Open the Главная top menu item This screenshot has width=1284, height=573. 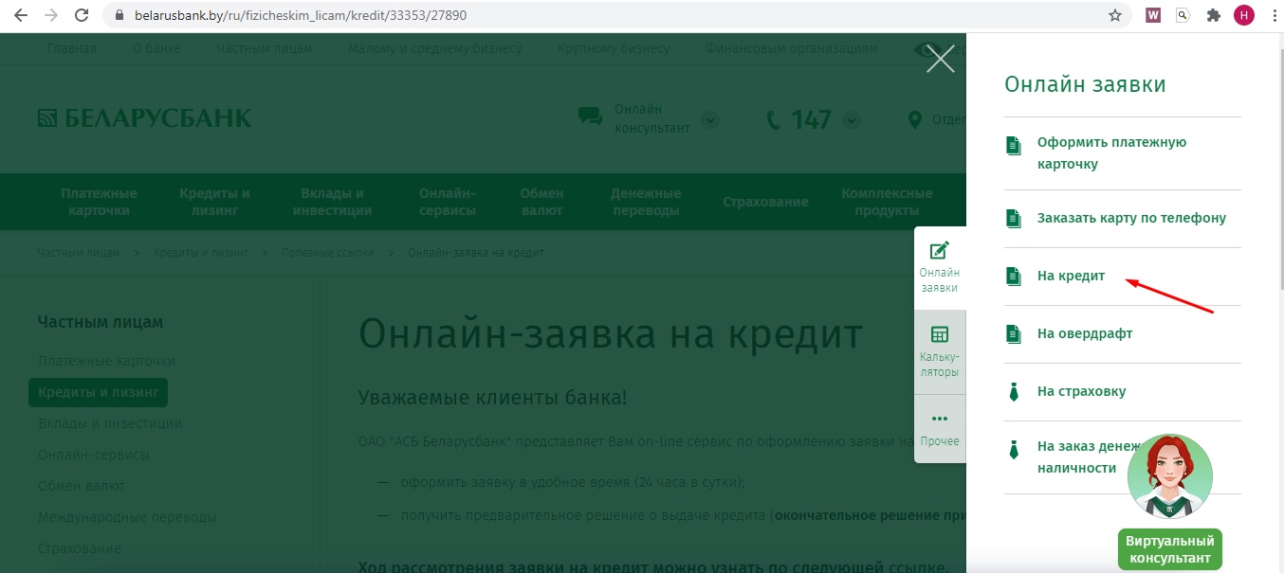[72, 48]
